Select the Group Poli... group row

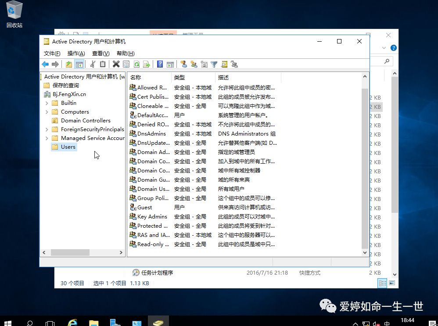[x=204, y=198]
